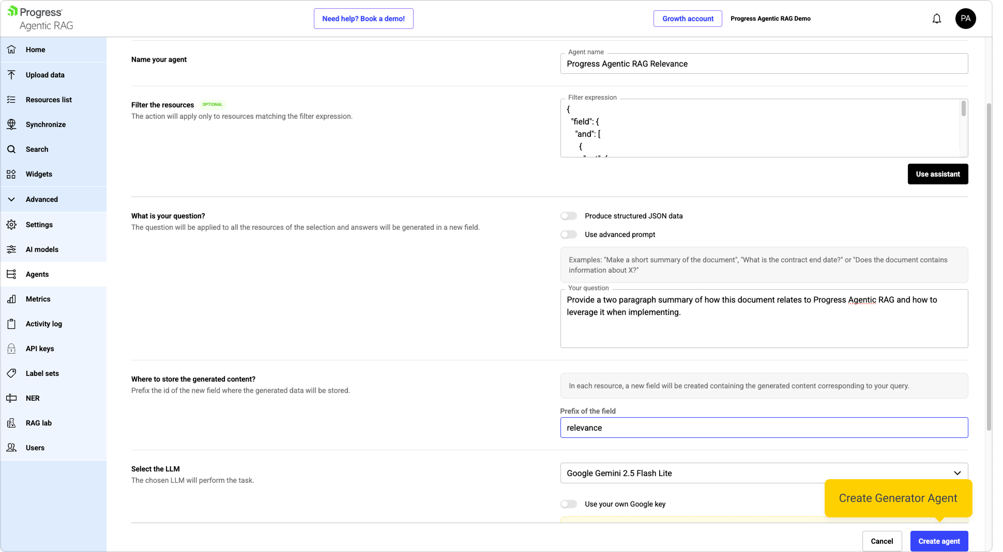Click the AI models sliders icon
The height and width of the screenshot is (552, 1003).
[11, 249]
